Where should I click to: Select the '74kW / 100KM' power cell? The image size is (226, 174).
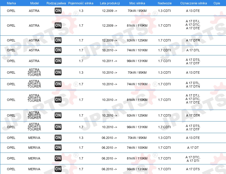click(137, 148)
